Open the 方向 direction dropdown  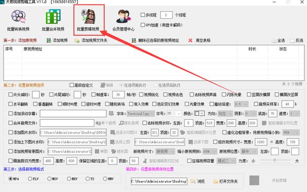(225, 114)
